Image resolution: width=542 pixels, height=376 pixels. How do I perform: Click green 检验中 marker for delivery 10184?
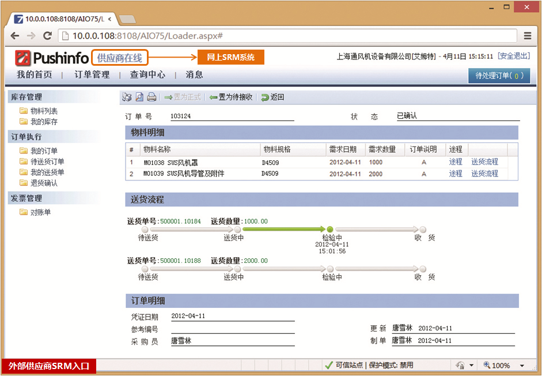[x=330, y=229]
